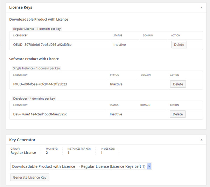This screenshot has width=210, height=187.
Task: Open the product and license group dropdown
Action: 81,166
